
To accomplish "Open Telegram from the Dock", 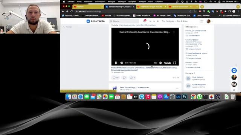I will [x=142, y=97].
